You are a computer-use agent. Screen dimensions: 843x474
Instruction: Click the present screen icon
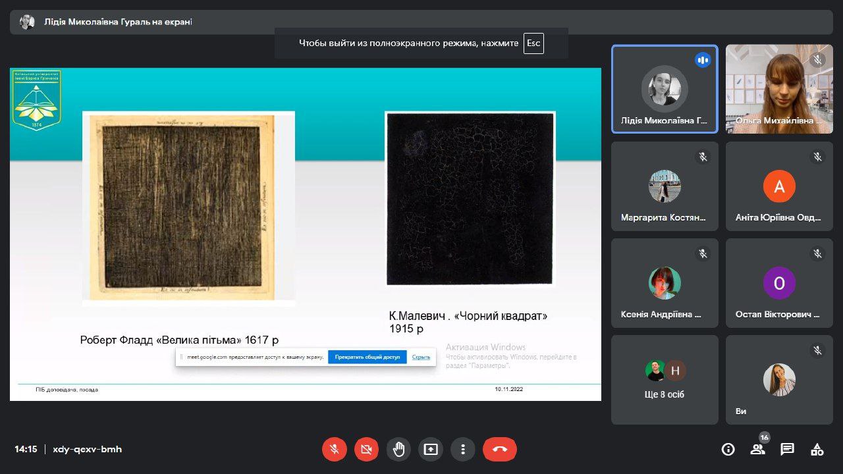pos(431,449)
